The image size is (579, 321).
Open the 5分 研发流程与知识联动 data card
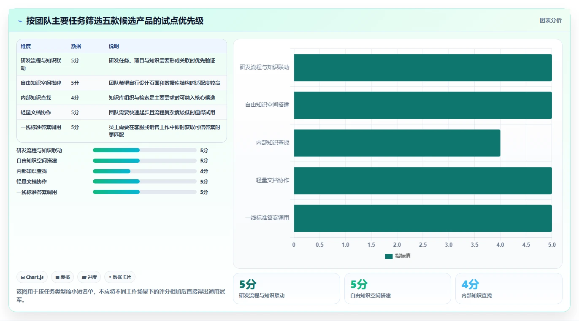[286, 289]
